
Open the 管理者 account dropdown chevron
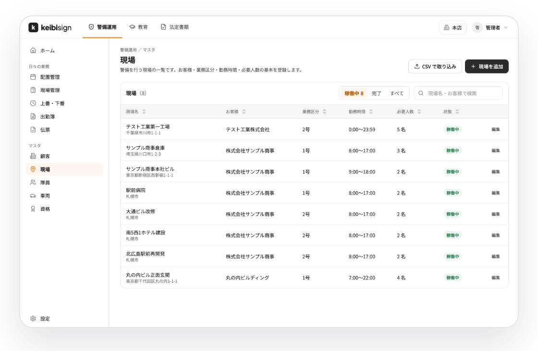(506, 27)
